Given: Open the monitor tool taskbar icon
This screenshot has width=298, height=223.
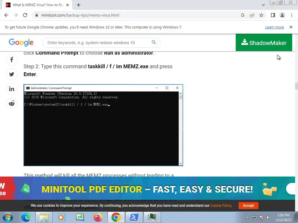Looking at the screenshot, I should tap(152, 217).
